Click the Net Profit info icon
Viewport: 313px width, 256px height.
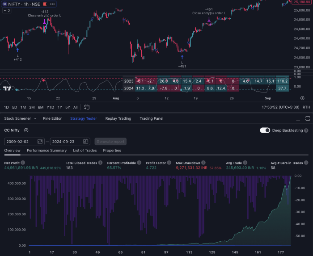[23, 163]
